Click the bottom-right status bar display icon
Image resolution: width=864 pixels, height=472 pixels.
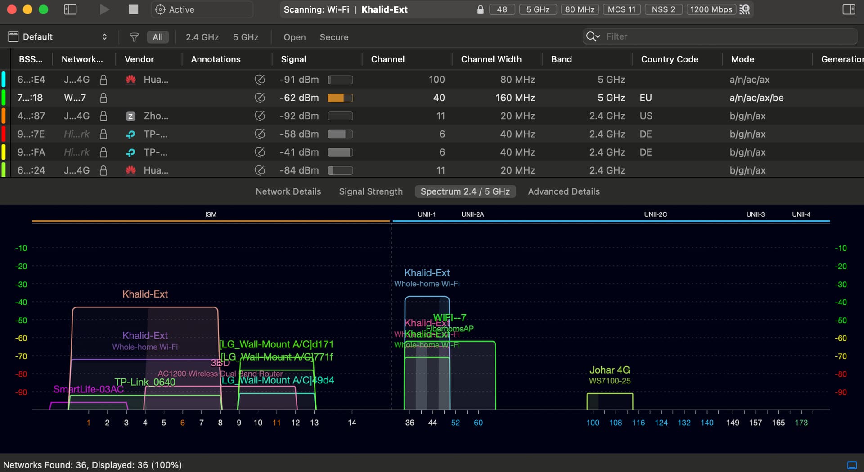[x=852, y=465]
